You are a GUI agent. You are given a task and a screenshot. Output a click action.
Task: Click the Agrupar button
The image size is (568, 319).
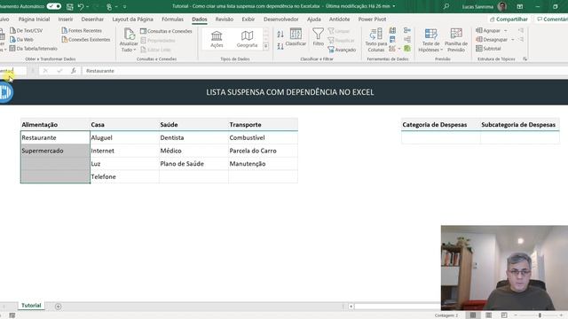(x=488, y=31)
